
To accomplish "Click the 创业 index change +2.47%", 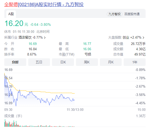I will point(136,37).
